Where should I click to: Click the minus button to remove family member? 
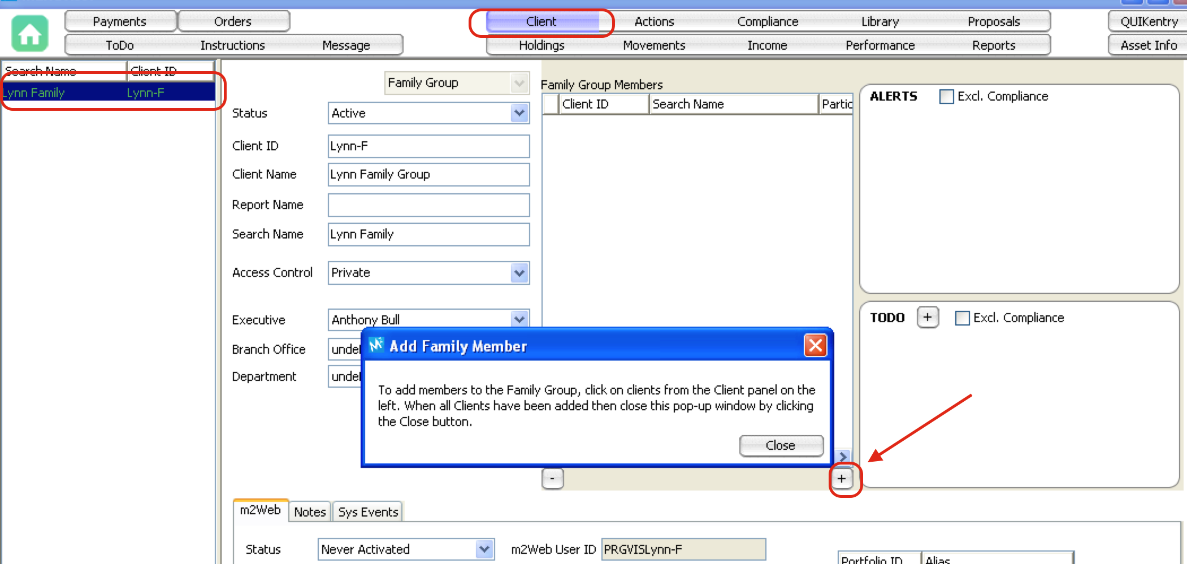(552, 479)
